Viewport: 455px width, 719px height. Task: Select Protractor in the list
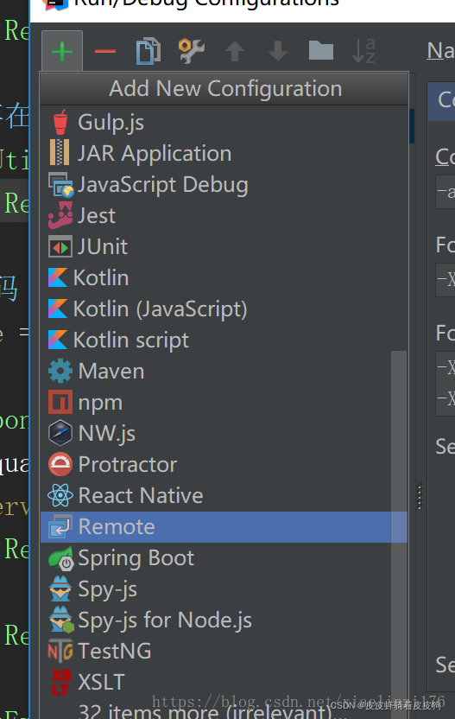click(224, 465)
